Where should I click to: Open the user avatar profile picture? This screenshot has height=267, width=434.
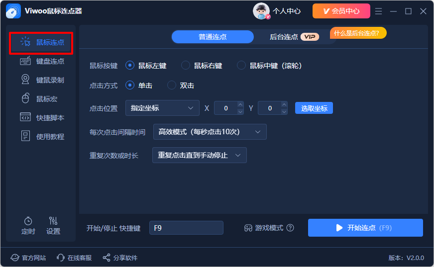tap(261, 11)
